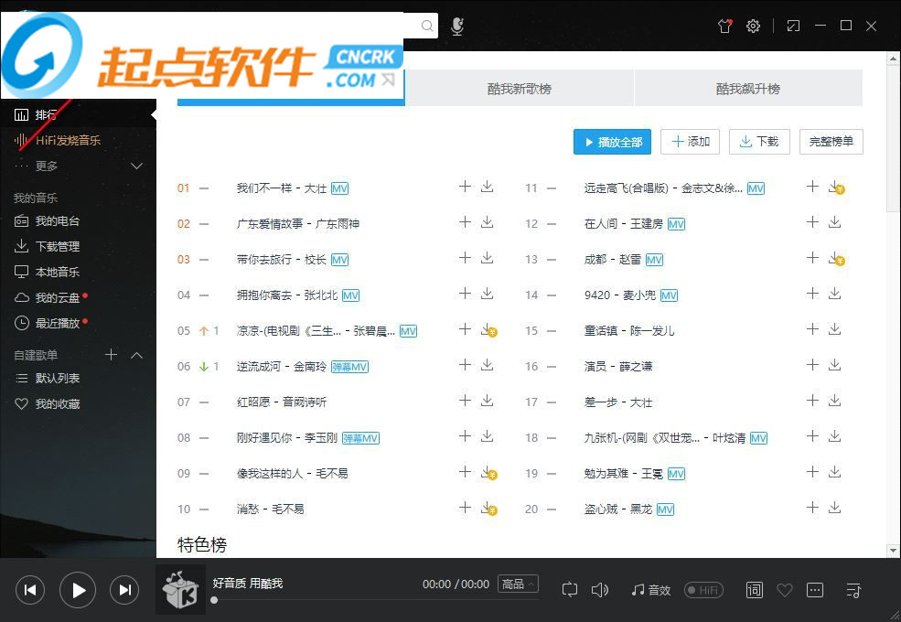Click the voice search microphone icon
The image size is (901, 622).
point(457,27)
